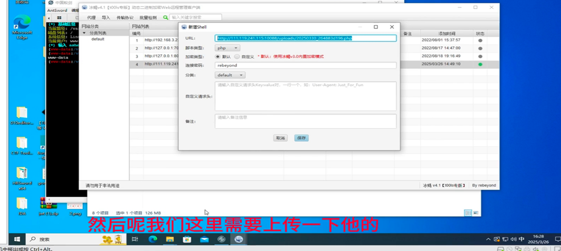Image resolution: width=561 pixels, height=251 pixels.
Task: Open the 010editor folder on desktop
Action: [22, 116]
